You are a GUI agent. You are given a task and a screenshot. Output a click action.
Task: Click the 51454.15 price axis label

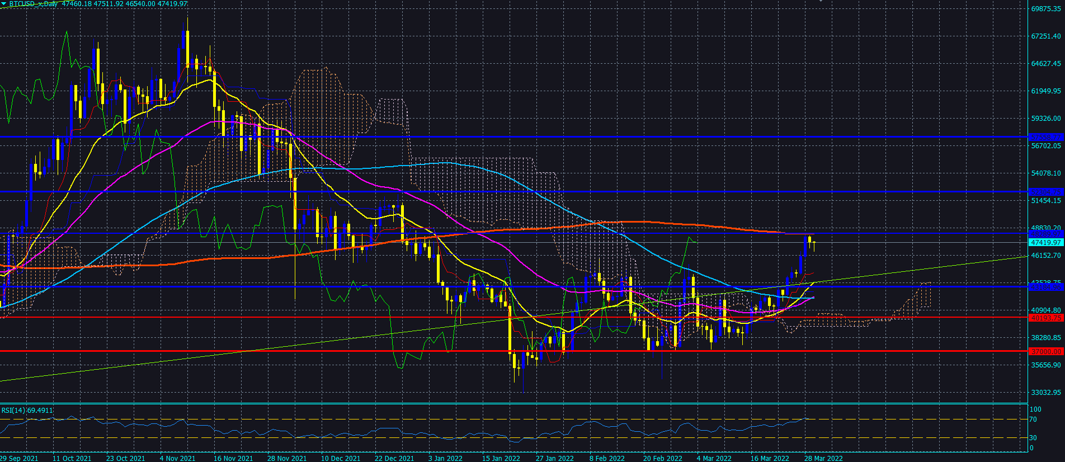pos(1046,201)
